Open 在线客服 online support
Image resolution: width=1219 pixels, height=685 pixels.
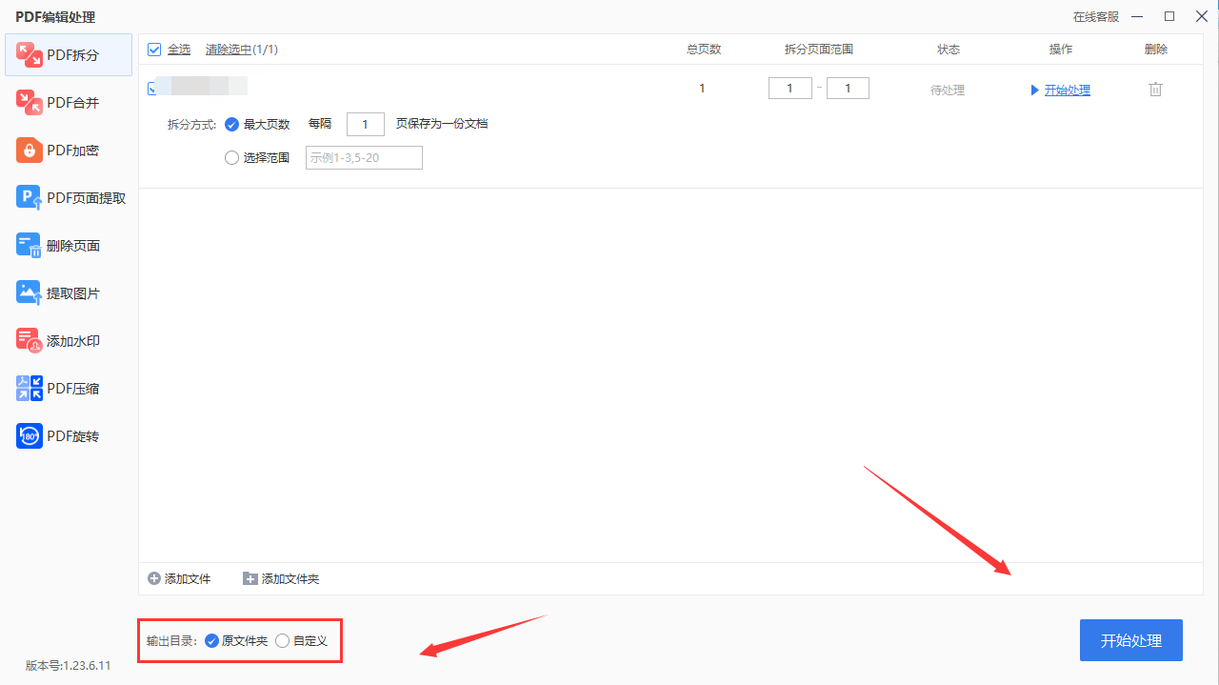[x=1096, y=17]
